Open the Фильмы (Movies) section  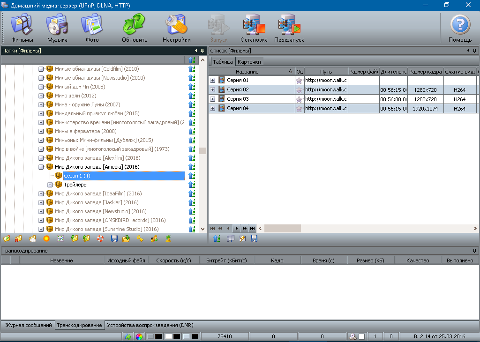pos(22,28)
